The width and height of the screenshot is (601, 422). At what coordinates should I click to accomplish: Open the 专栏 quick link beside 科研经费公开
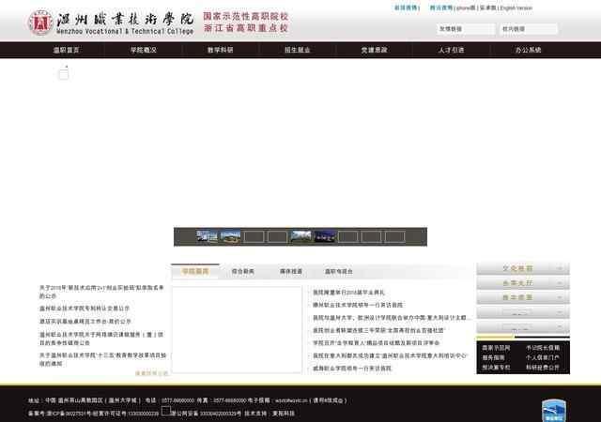[x=496, y=367]
